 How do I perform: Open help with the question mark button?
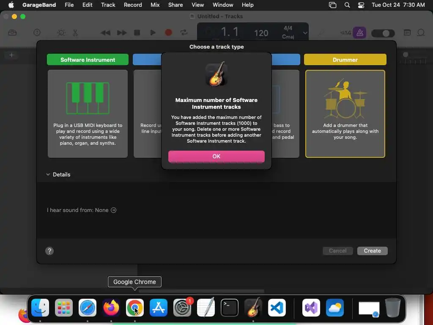(49, 251)
